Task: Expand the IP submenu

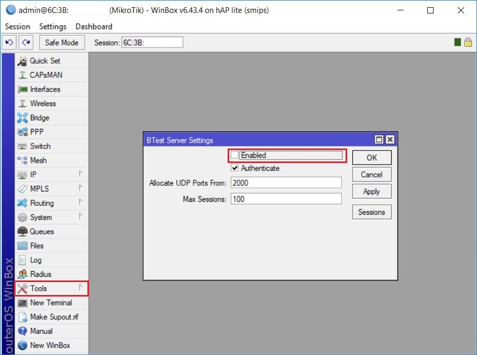Action: click(x=51, y=174)
